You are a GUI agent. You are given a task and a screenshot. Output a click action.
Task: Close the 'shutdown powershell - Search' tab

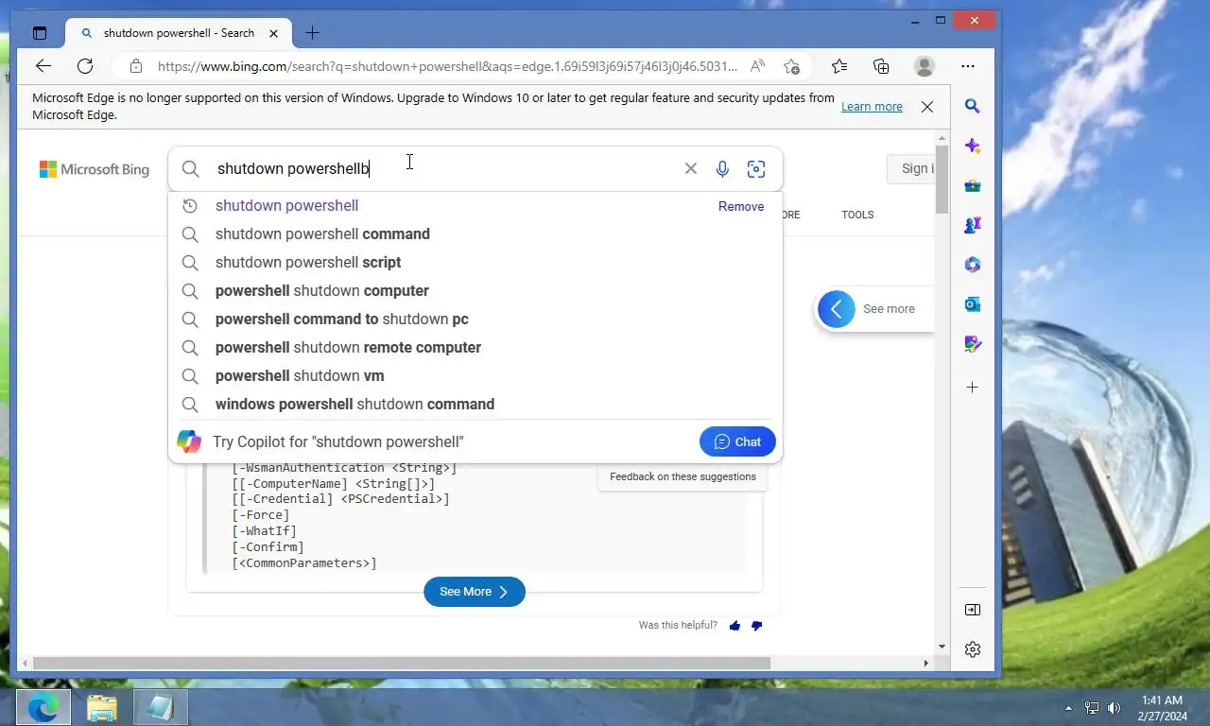click(x=274, y=33)
